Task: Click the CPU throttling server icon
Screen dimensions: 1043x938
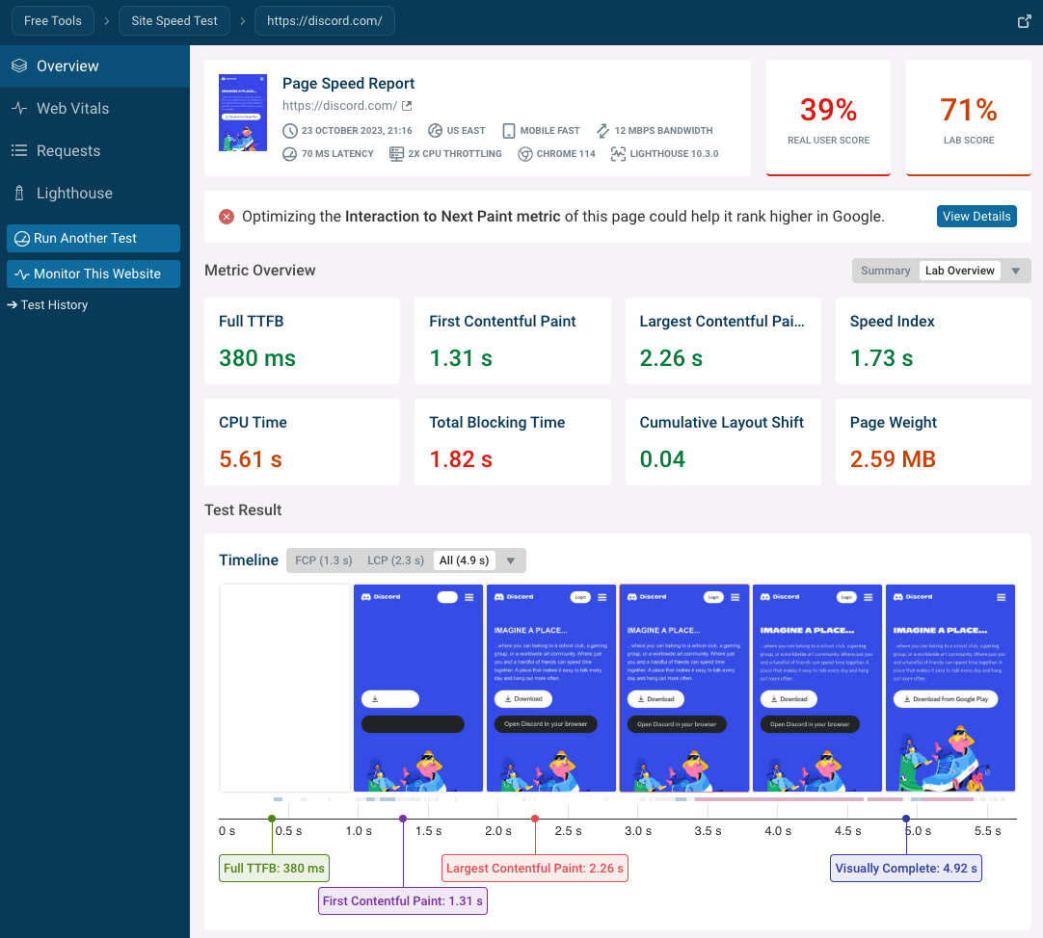Action: pyautogui.click(x=396, y=154)
